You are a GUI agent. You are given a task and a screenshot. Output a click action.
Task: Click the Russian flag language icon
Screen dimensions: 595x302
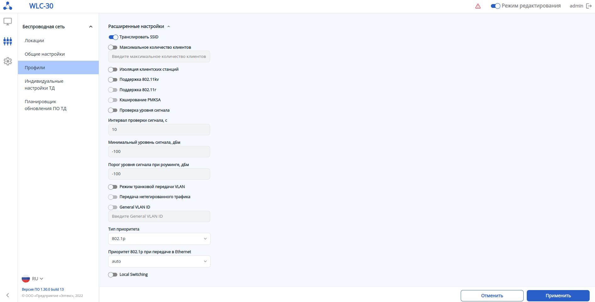point(26,279)
